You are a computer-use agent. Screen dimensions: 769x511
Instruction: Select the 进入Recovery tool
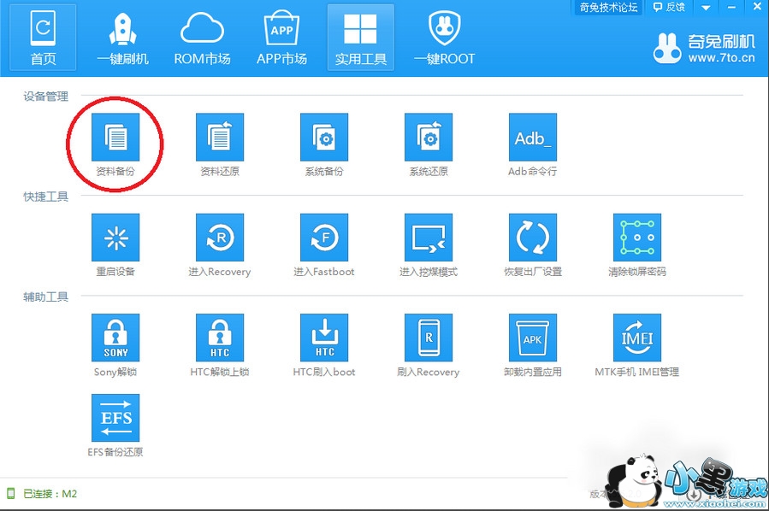click(x=220, y=237)
